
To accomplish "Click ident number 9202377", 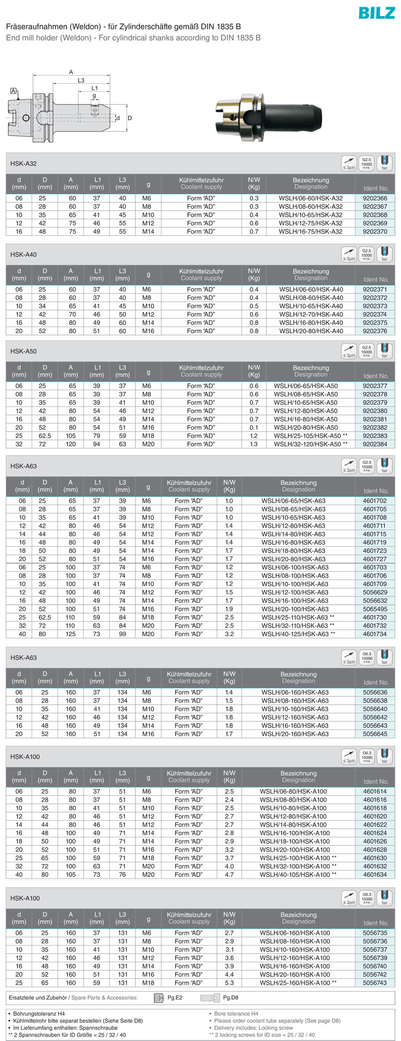I will [x=375, y=386].
